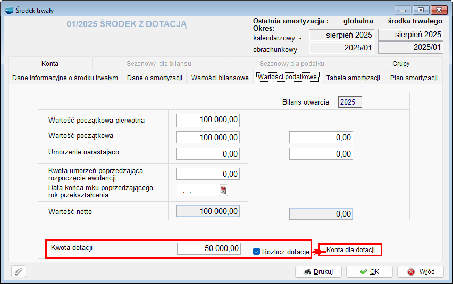Click the Wróć back button
Screen dimensions: 453x284
(421, 272)
